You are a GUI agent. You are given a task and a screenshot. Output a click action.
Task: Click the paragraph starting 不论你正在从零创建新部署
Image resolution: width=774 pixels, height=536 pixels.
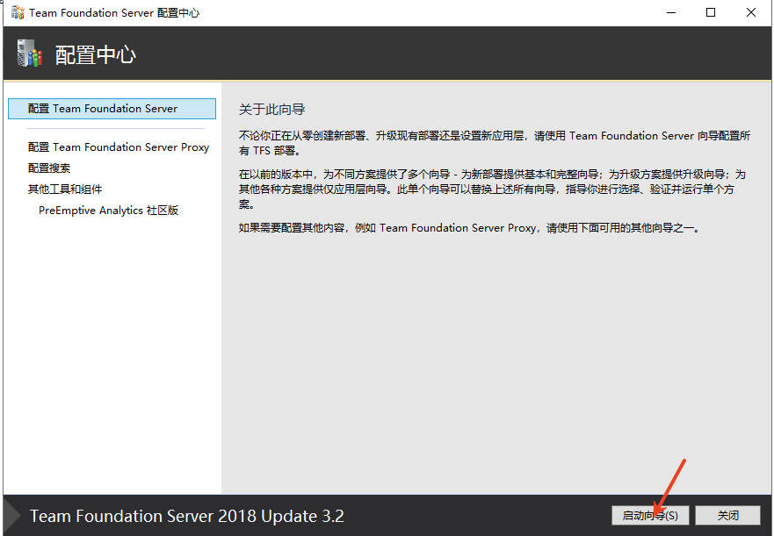[x=495, y=143]
